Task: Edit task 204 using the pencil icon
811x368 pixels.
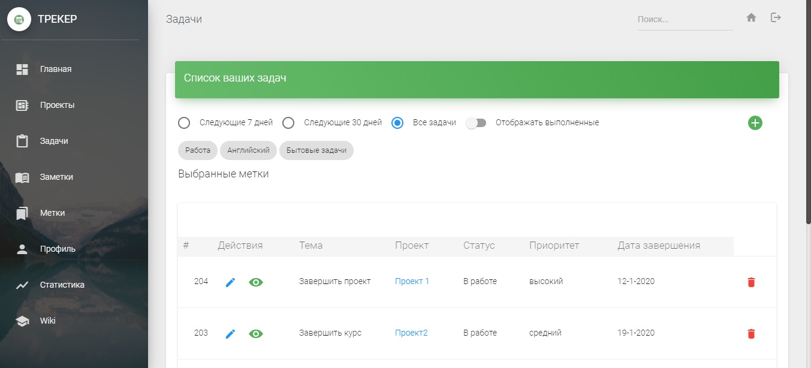Action: pos(230,282)
